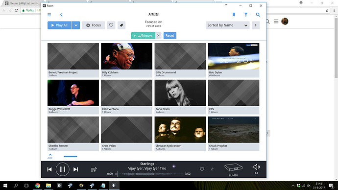Open search with the magnifier icon

pyautogui.click(x=258, y=15)
